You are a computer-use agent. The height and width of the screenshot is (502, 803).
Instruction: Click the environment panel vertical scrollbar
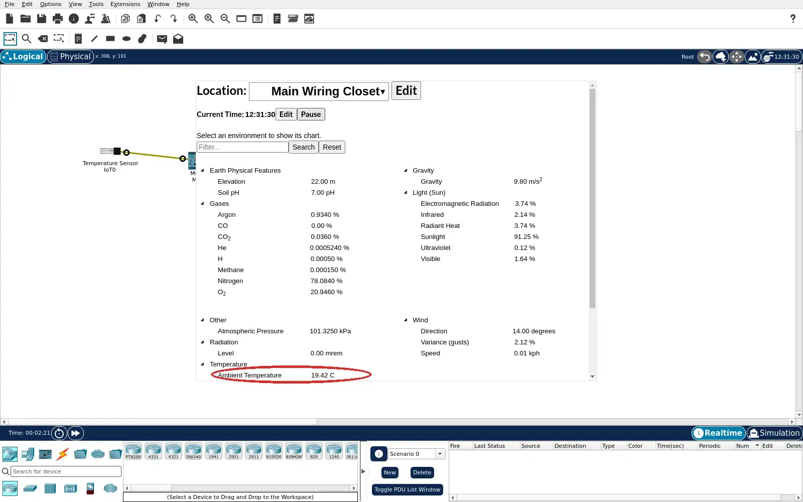pyautogui.click(x=592, y=198)
